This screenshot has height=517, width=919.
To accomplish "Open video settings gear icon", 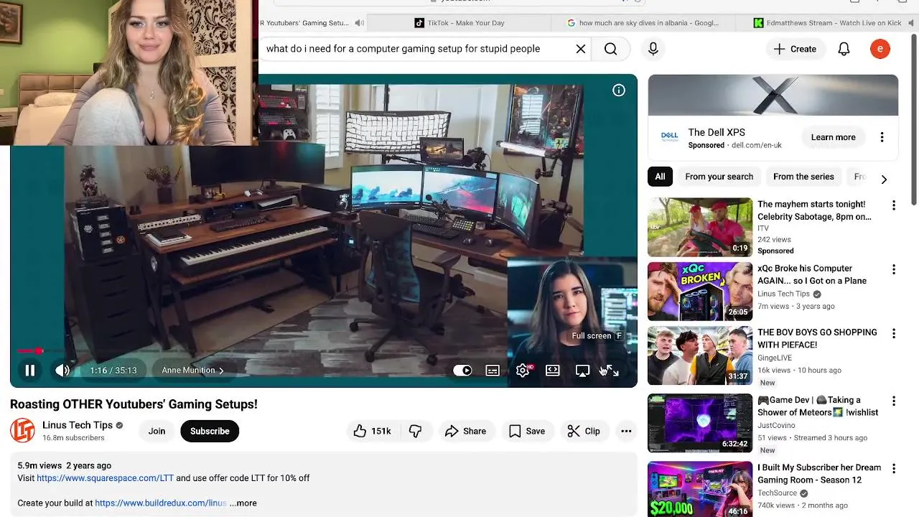I will (x=523, y=371).
